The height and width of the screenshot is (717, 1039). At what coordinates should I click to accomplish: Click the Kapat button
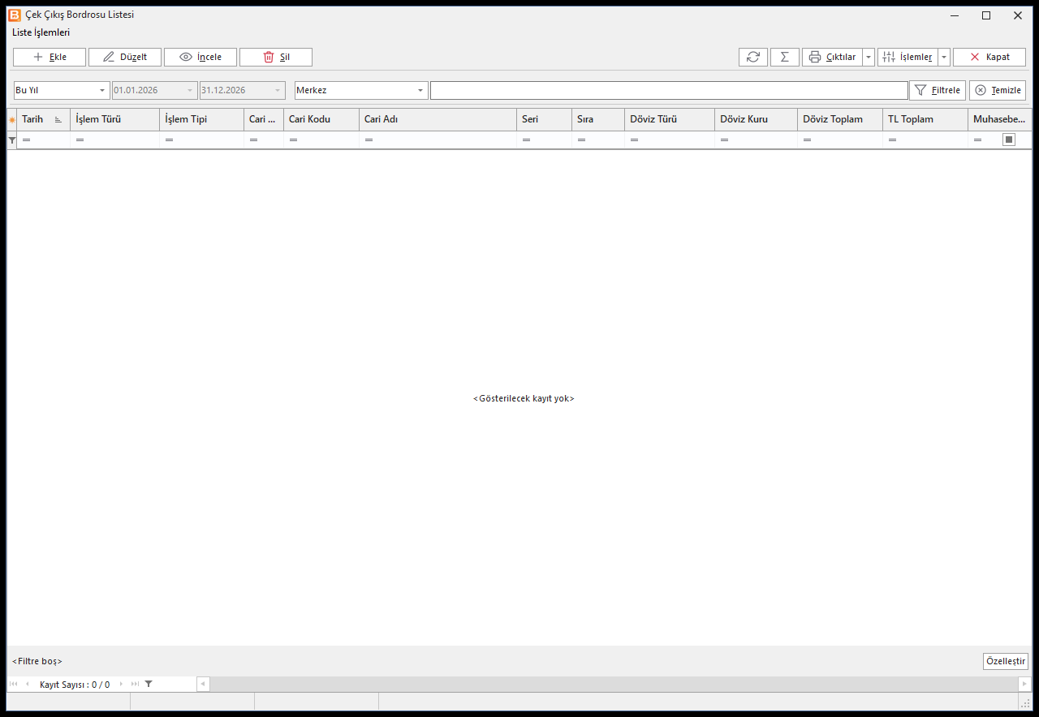coord(989,57)
